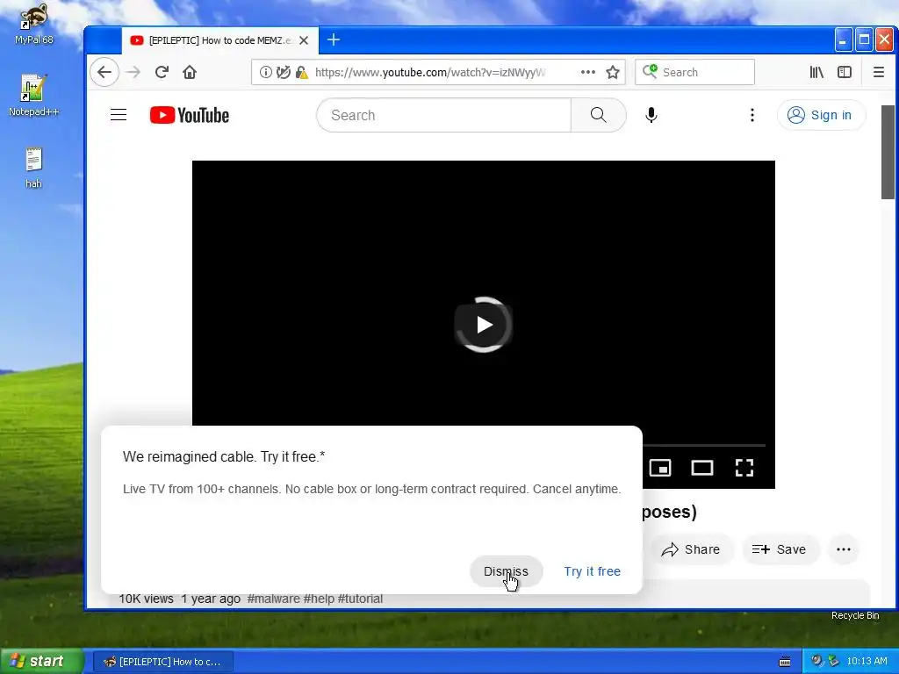Switch to theater mode icon
Viewport: 899px width, 674px height.
[x=702, y=469]
